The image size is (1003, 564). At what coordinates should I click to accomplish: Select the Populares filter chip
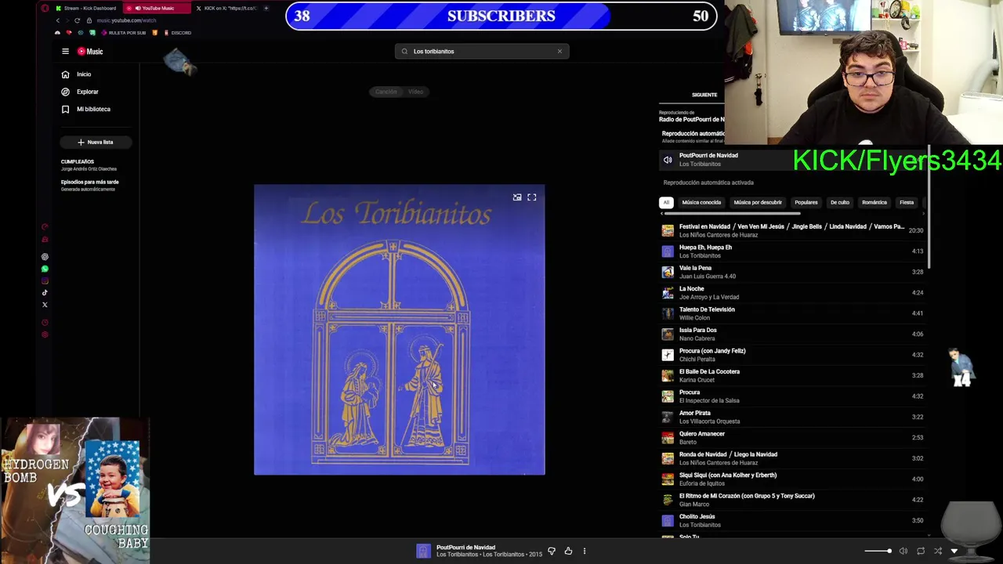(806, 202)
